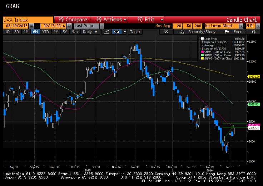Click the Security/Study button label

202,32
